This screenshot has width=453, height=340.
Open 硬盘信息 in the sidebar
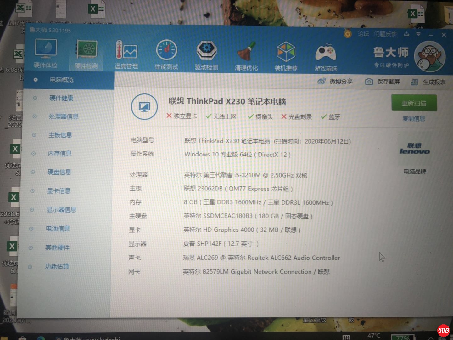point(59,172)
